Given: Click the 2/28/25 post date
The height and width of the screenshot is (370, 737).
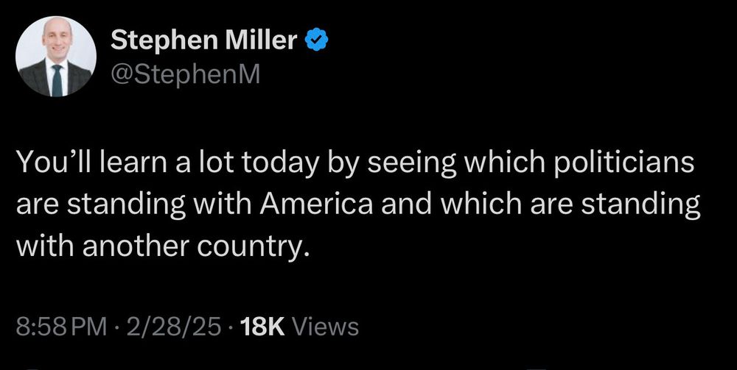Looking at the screenshot, I should click(x=173, y=327).
